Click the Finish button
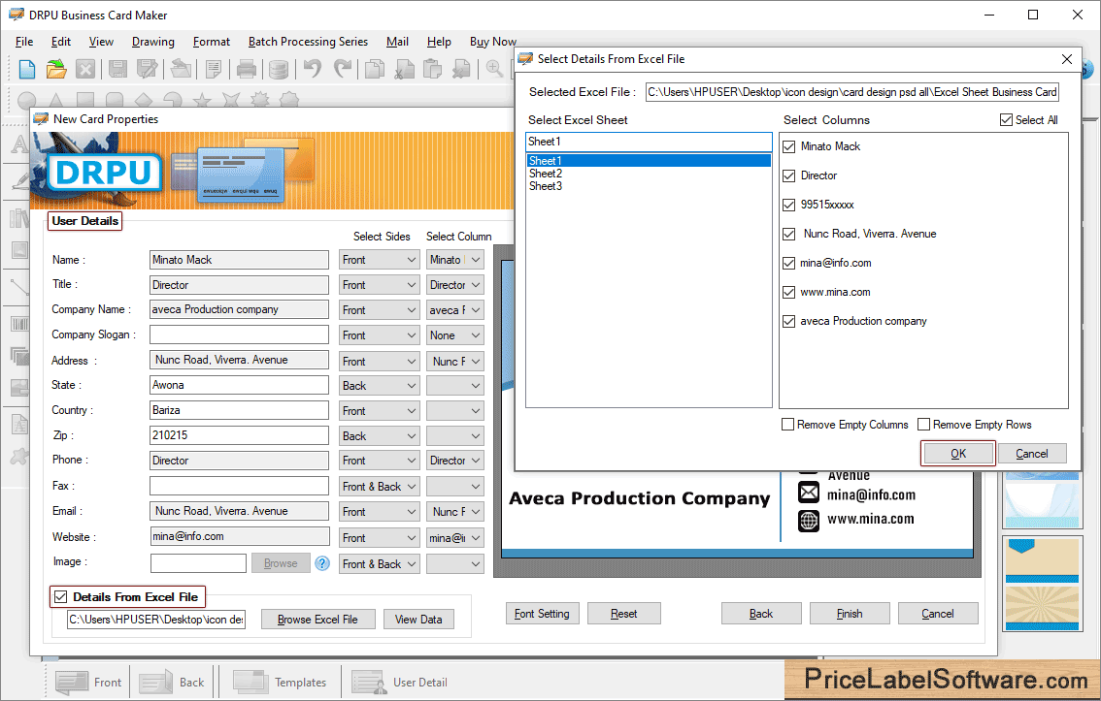 850,614
